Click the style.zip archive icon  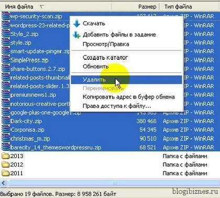click(x=6, y=42)
